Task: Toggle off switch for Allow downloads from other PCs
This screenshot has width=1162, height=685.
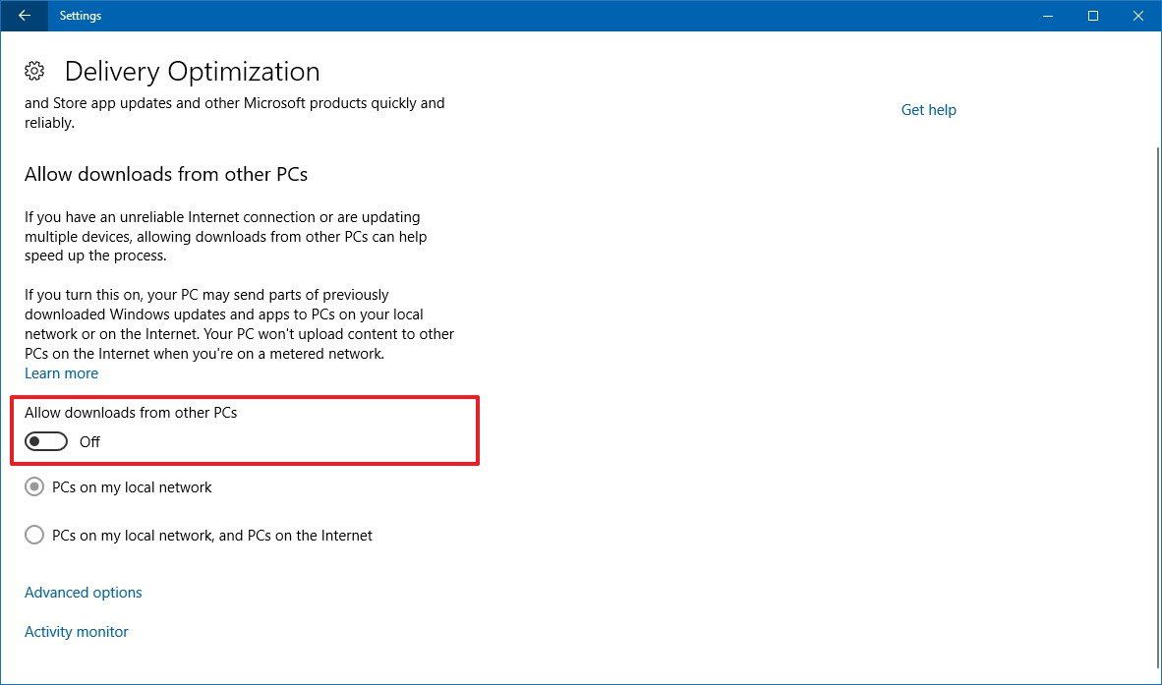Action: tap(45, 440)
